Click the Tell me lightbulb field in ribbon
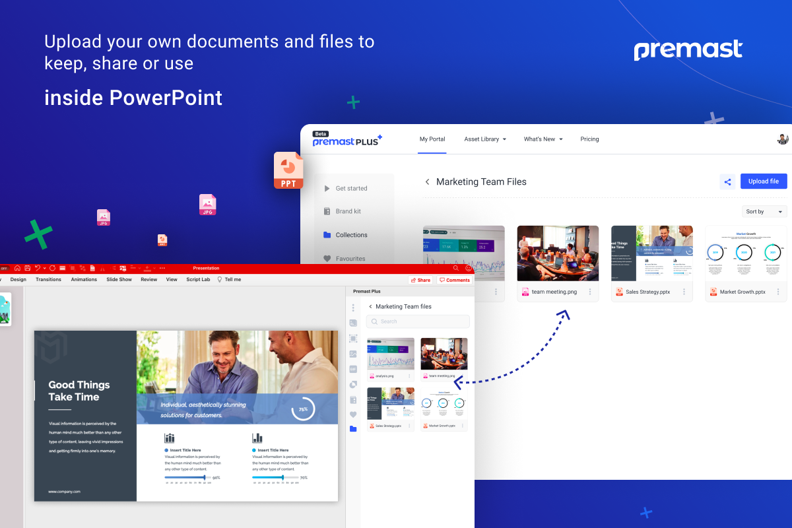Screen dimensions: 792x528 [x=229, y=280]
